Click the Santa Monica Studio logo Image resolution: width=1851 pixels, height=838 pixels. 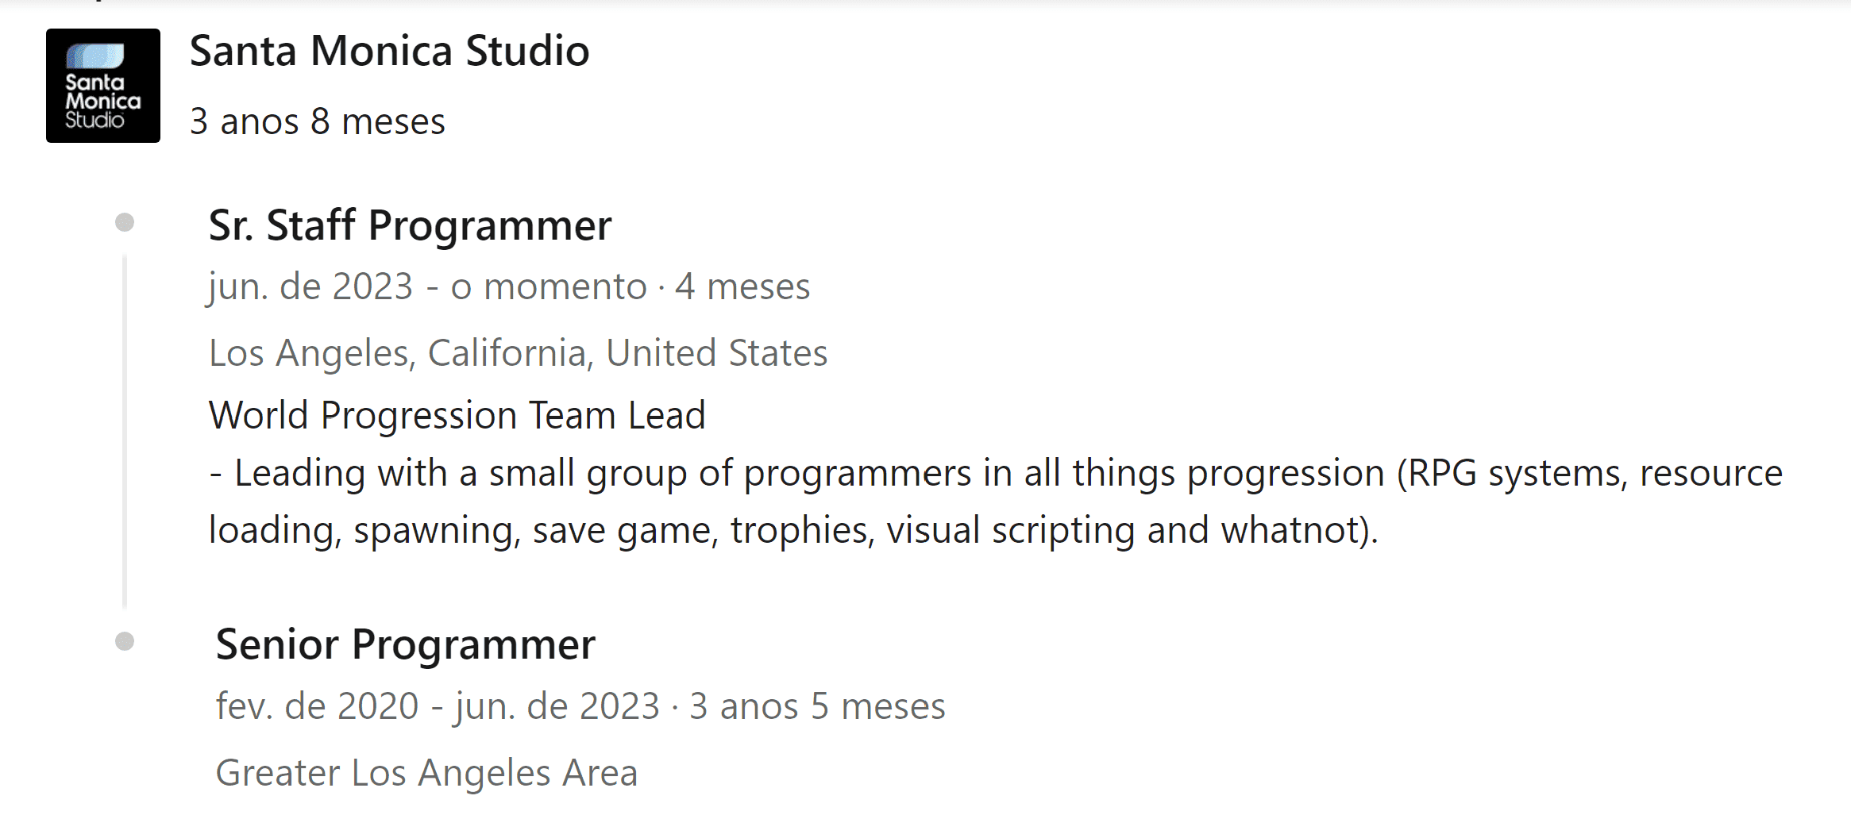103,86
